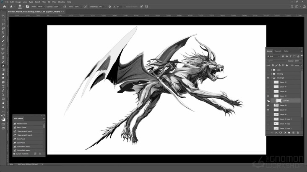Select the Type tool
This screenshot has height=172, width=307.
pos(3,86)
